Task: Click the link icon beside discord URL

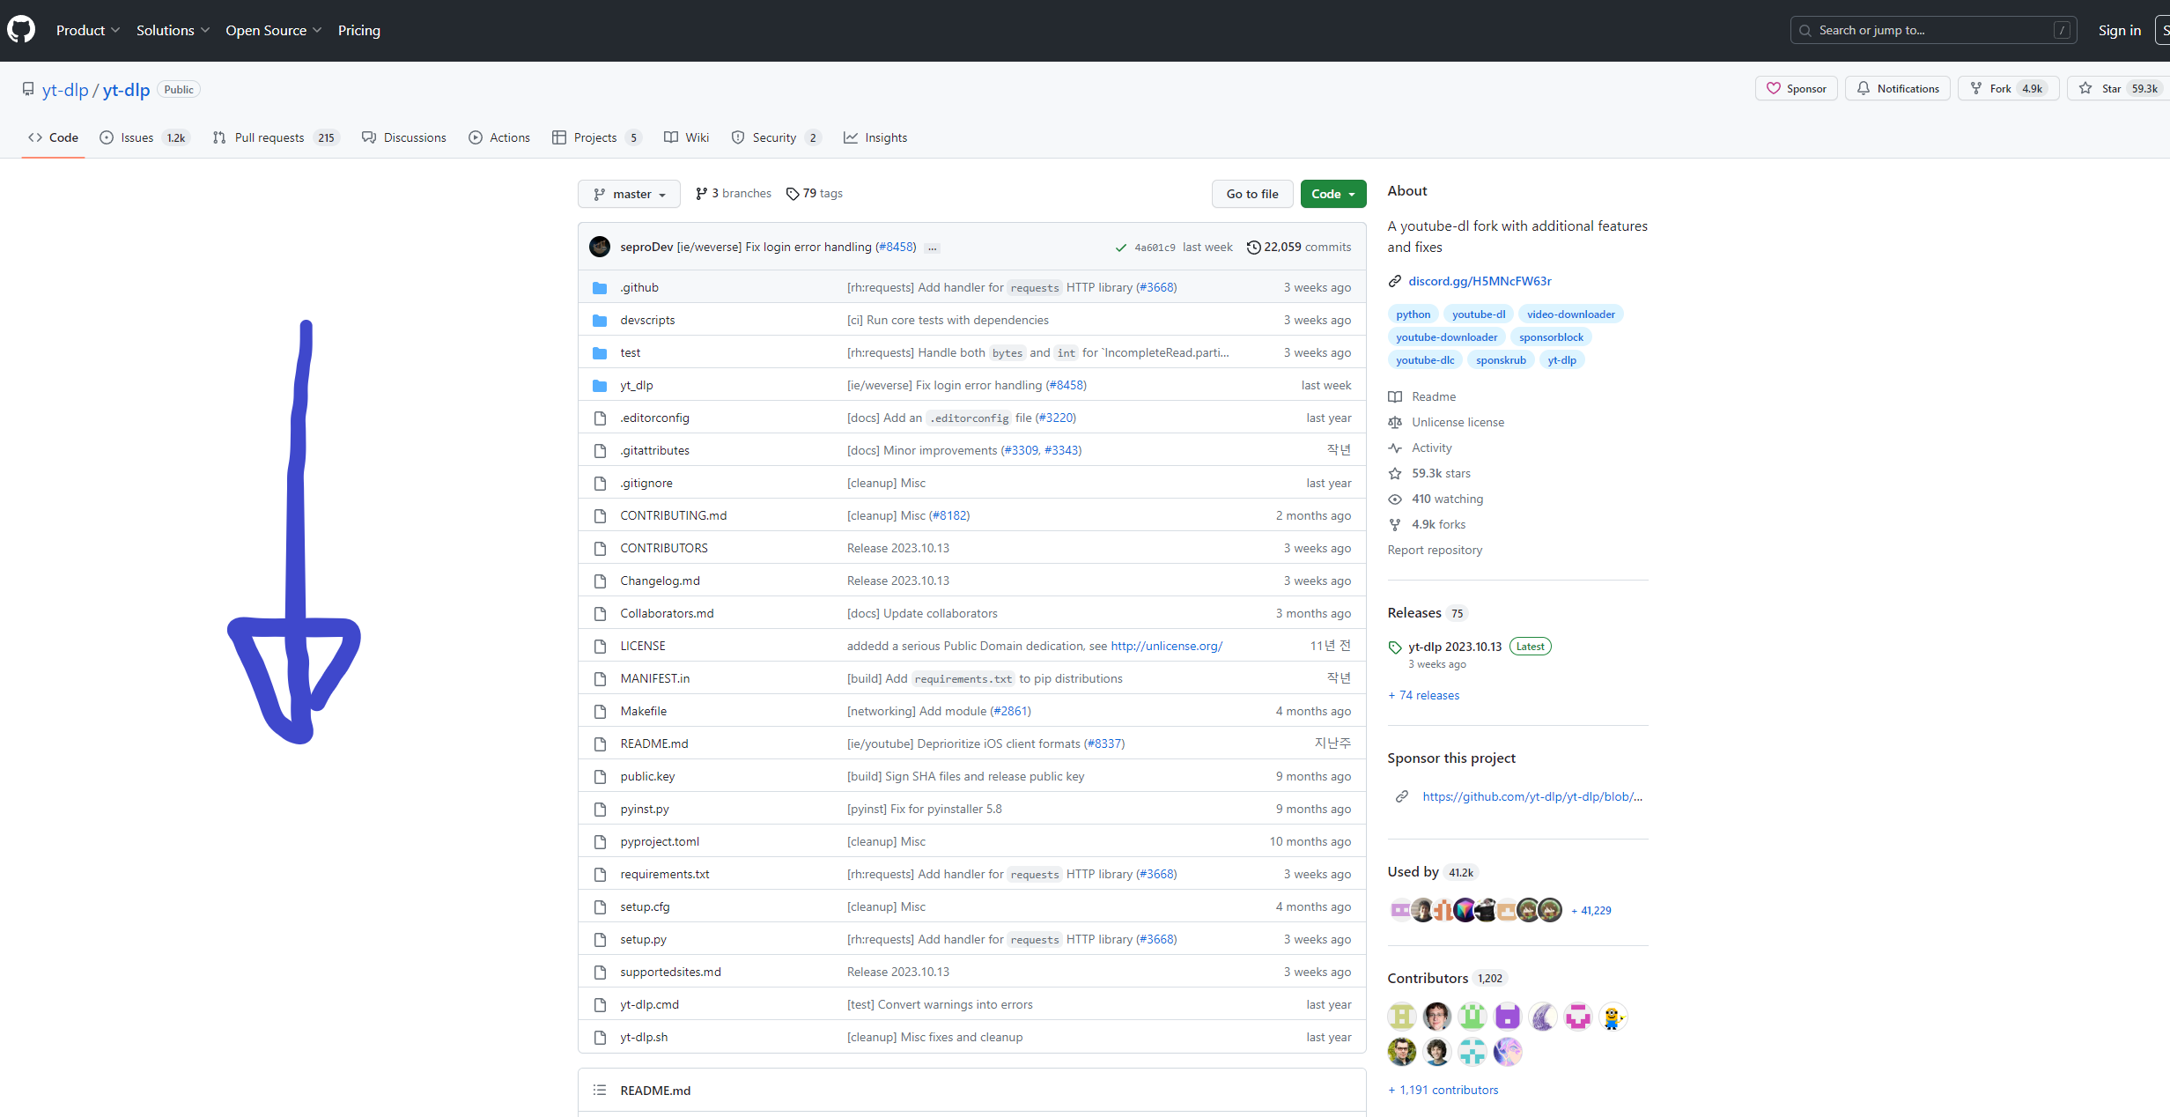Action: point(1395,282)
